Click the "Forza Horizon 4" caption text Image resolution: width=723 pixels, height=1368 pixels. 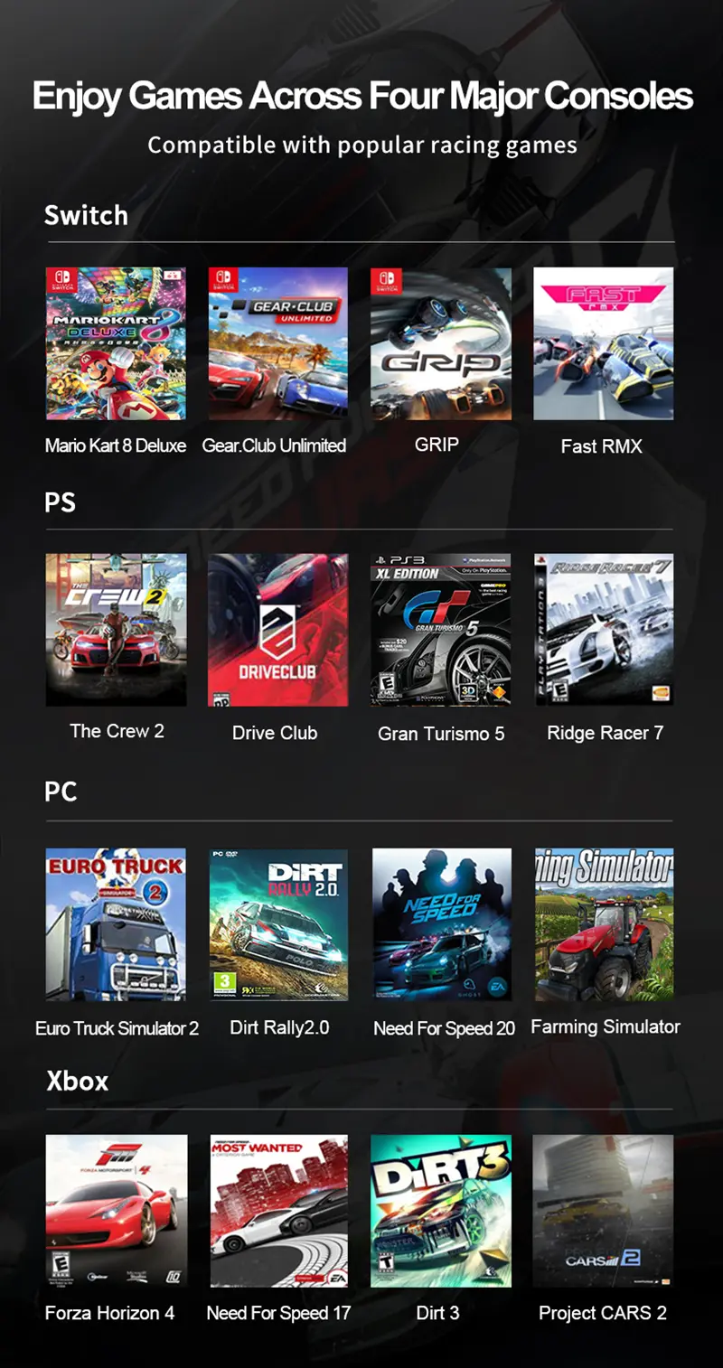point(110,1313)
